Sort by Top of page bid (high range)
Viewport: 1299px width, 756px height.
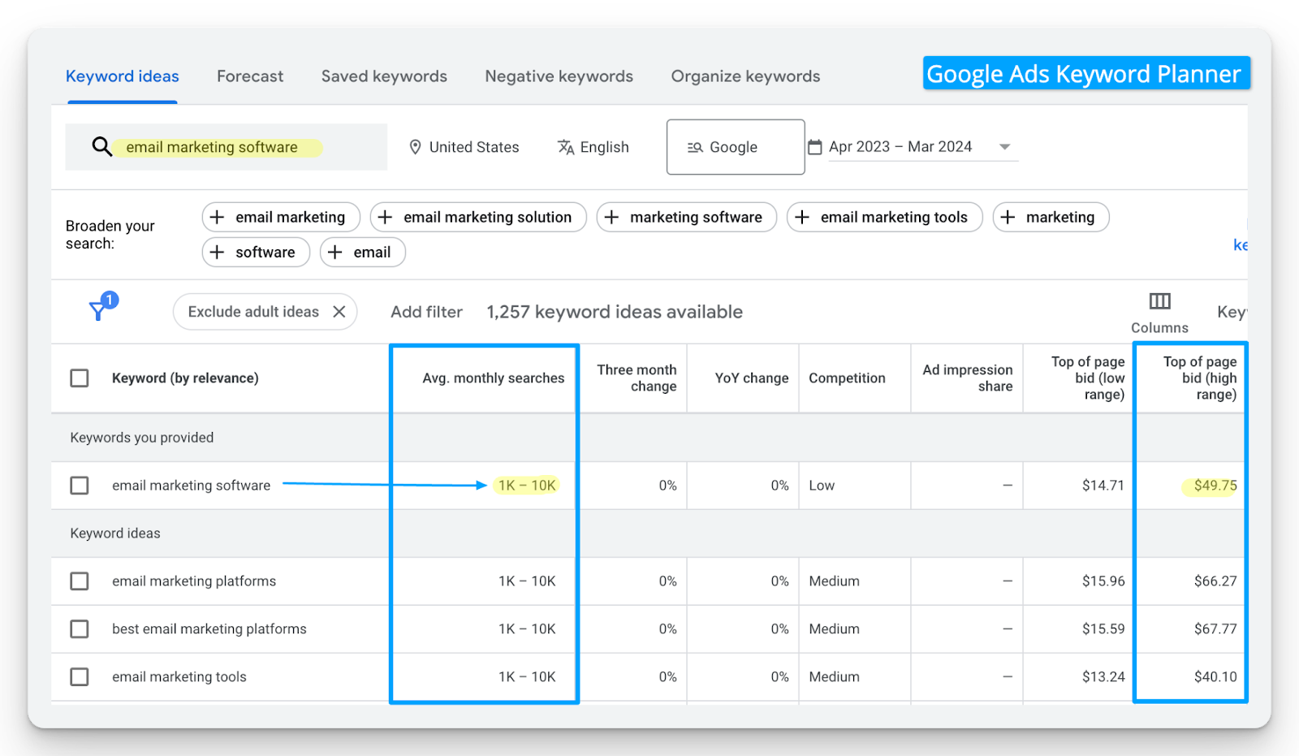coord(1200,378)
